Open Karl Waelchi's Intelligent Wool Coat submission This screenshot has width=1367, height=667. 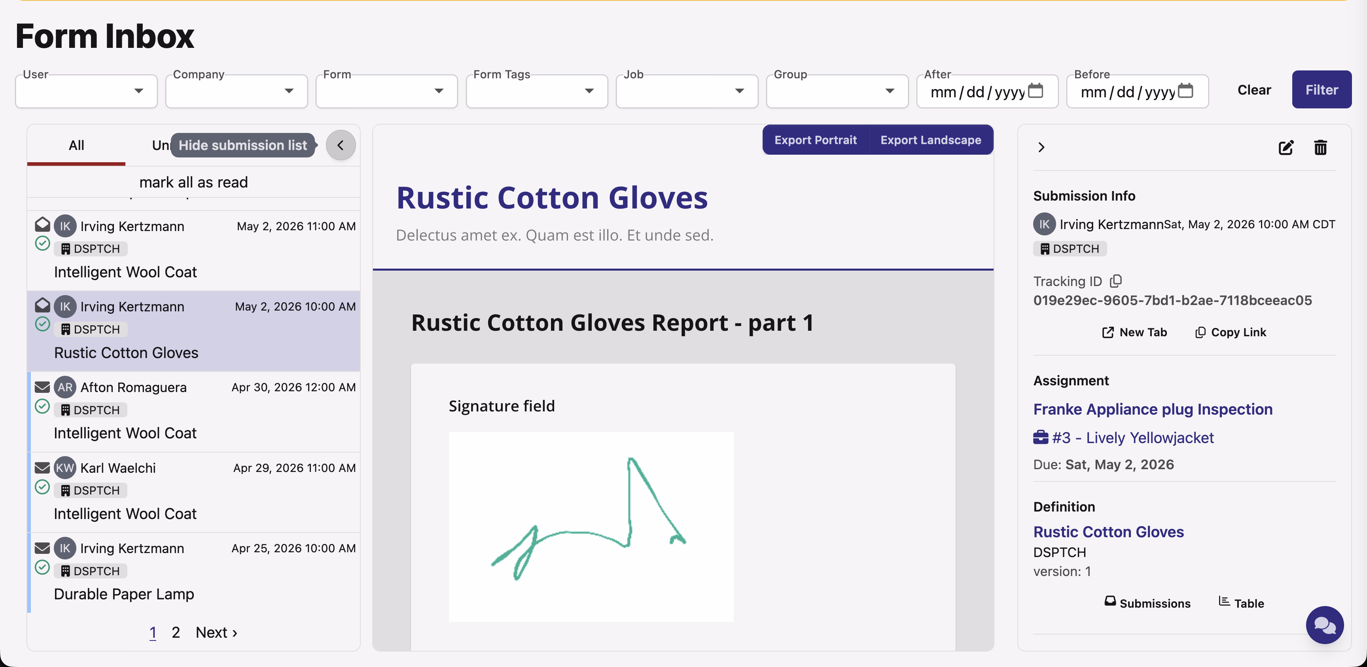195,492
